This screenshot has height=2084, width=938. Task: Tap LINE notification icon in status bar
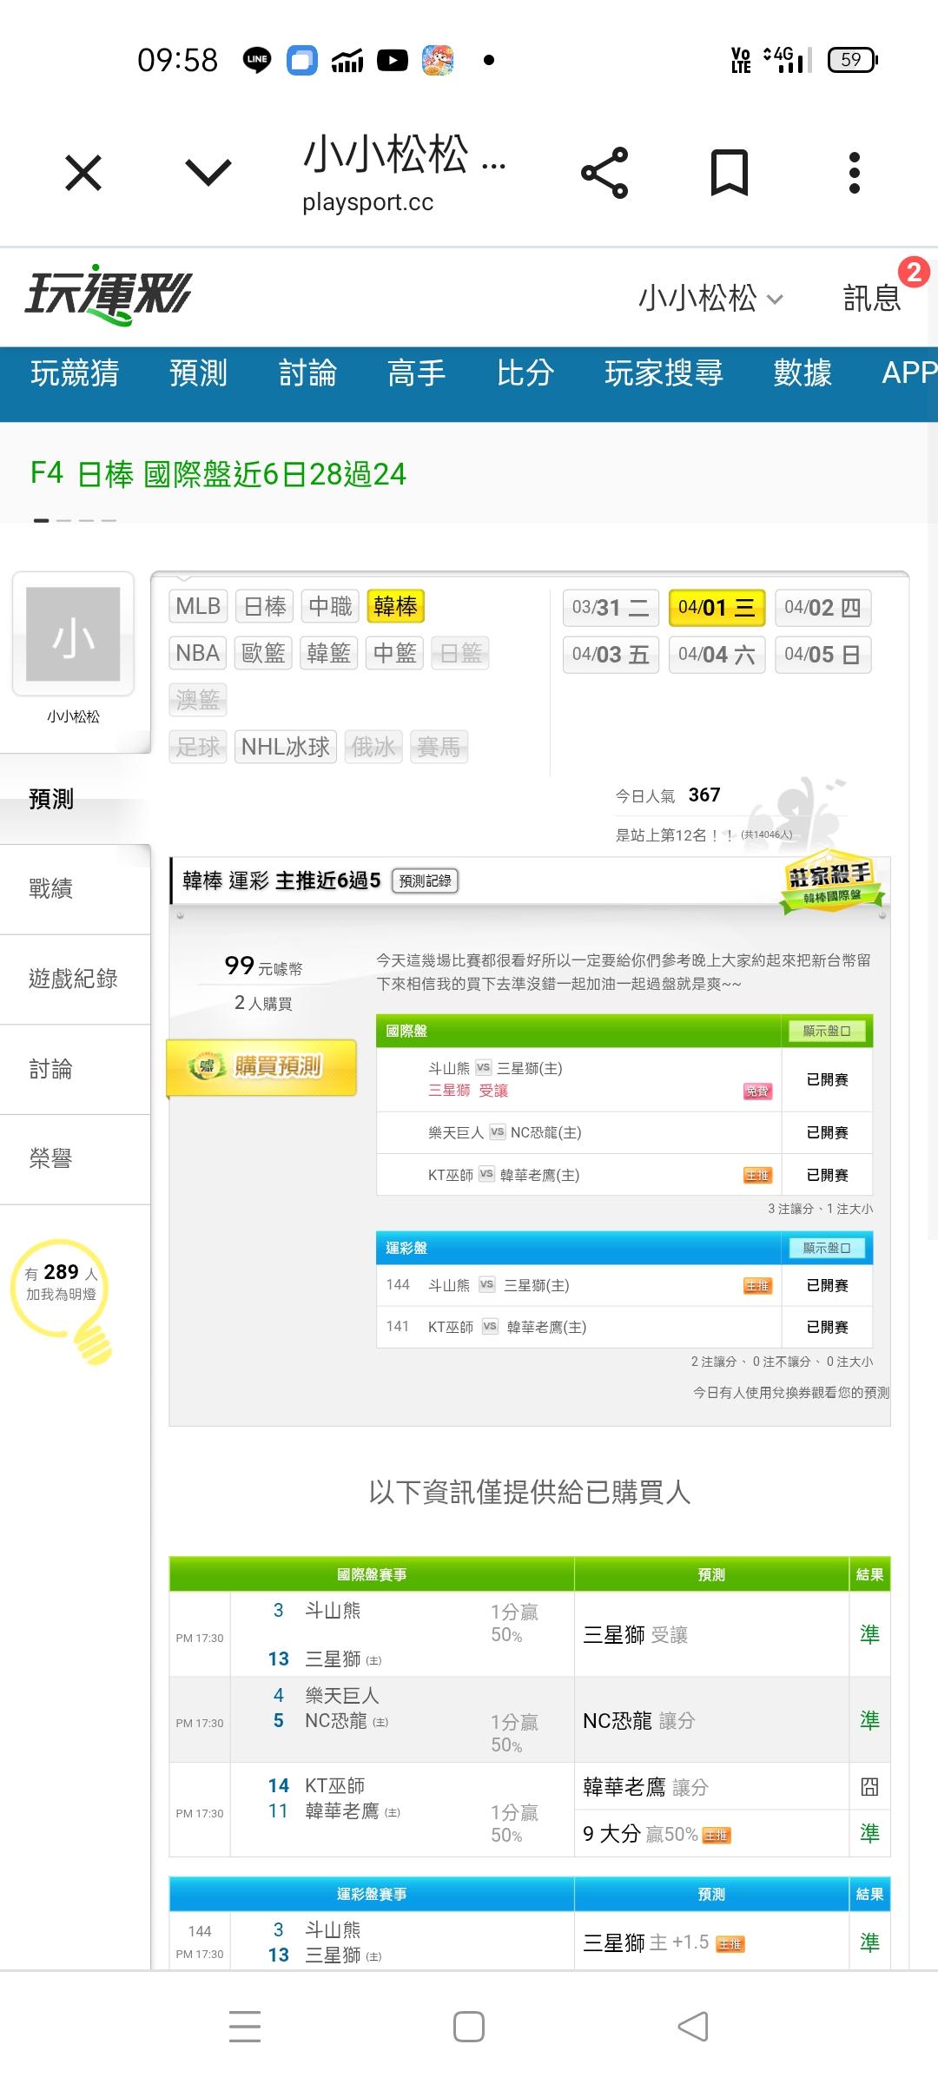257,60
